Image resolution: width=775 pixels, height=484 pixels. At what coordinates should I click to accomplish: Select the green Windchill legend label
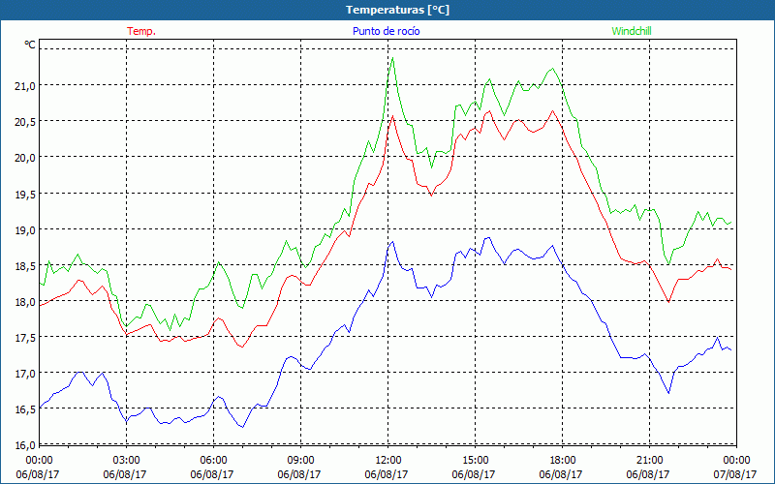[632, 31]
